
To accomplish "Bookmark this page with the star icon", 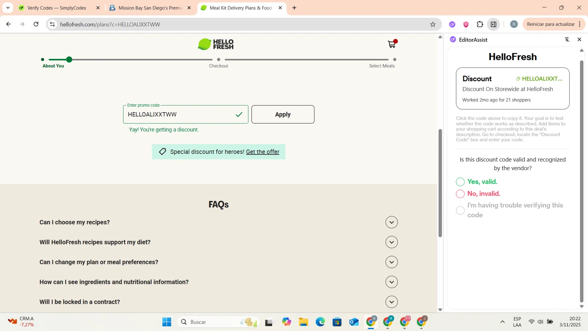I will pyautogui.click(x=433, y=24).
